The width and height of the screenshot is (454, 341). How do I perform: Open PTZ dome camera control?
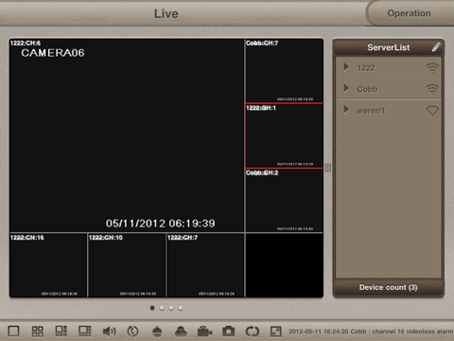point(157,332)
